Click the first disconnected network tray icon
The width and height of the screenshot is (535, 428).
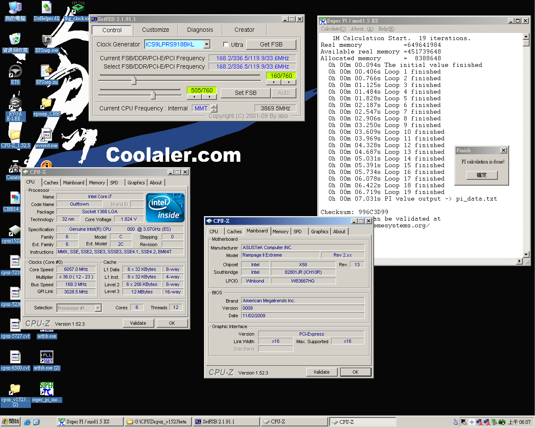click(479, 422)
